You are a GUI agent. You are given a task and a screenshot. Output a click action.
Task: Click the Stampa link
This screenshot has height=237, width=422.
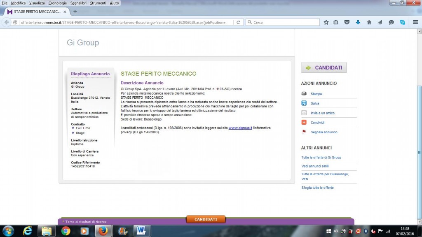point(316,94)
